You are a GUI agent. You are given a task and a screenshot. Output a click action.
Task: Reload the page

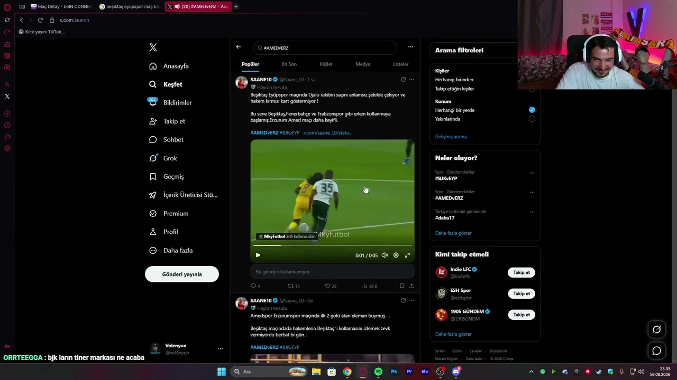pyautogui.click(x=40, y=20)
